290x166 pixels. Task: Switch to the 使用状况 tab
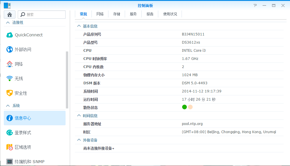170,14
